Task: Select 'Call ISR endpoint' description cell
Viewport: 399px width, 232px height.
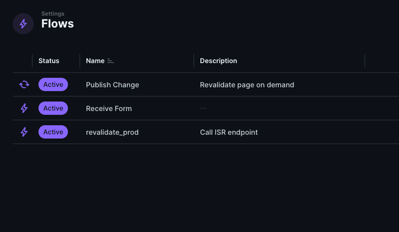Action: pyautogui.click(x=229, y=132)
